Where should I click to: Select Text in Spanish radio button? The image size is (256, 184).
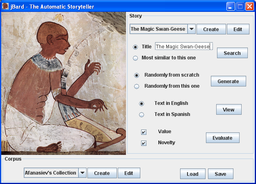coord(142,115)
